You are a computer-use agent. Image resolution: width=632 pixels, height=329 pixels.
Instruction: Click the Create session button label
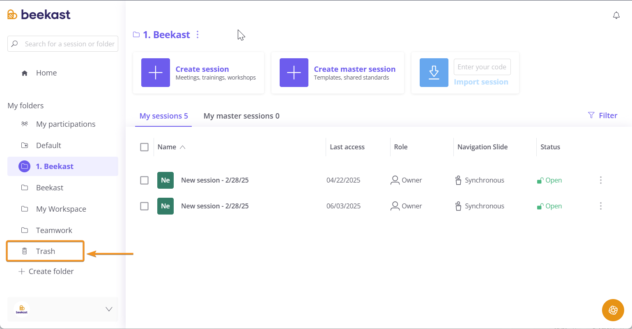202,69
